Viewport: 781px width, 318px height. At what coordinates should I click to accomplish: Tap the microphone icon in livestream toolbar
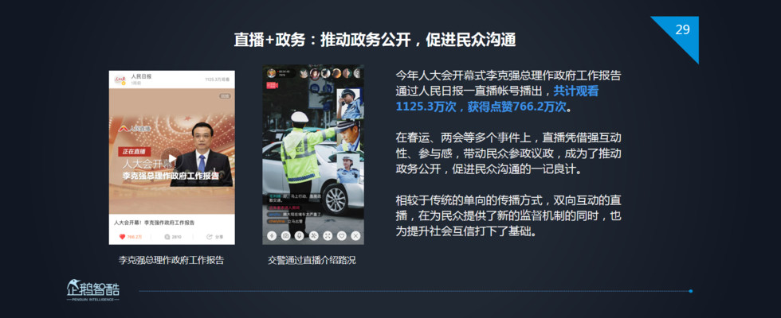pyautogui.click(x=300, y=236)
